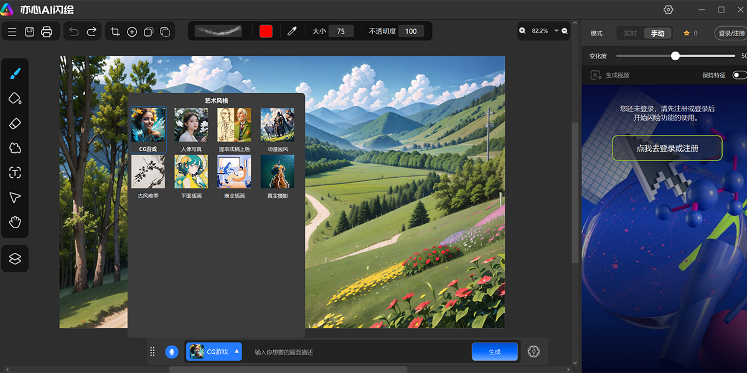Click the save (floppy disk) icon
Screen dimensions: 747x373
pos(29,32)
